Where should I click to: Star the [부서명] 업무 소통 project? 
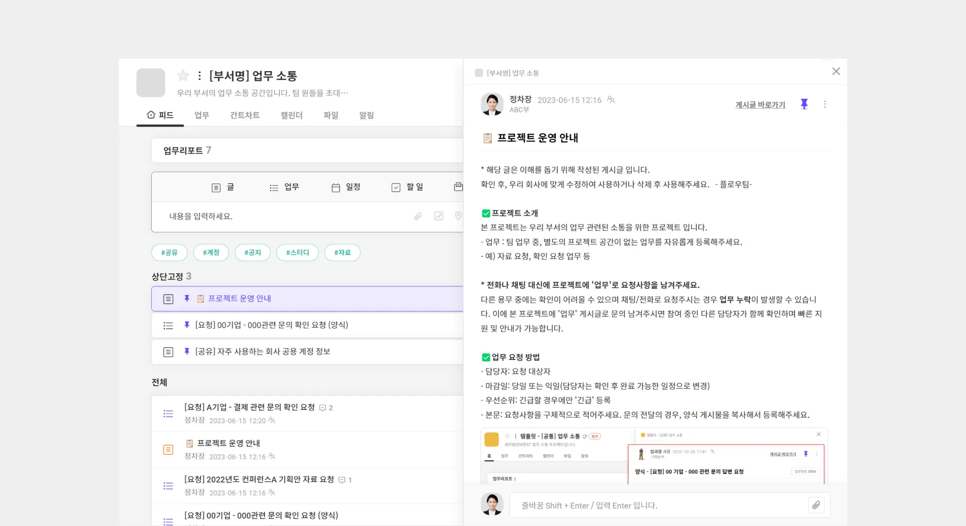(x=183, y=75)
